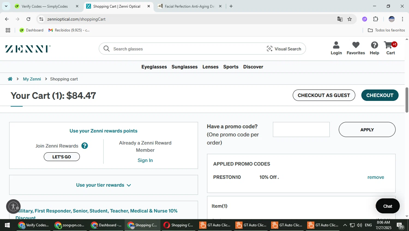Click the Zenni logo
The width and height of the screenshot is (409, 231).
click(28, 49)
